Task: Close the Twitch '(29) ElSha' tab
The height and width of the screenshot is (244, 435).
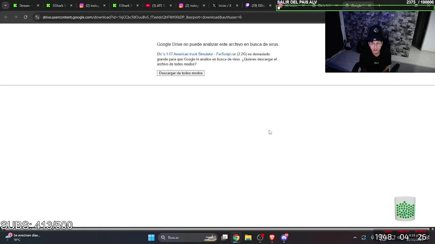Action: pyautogui.click(x=270, y=5)
